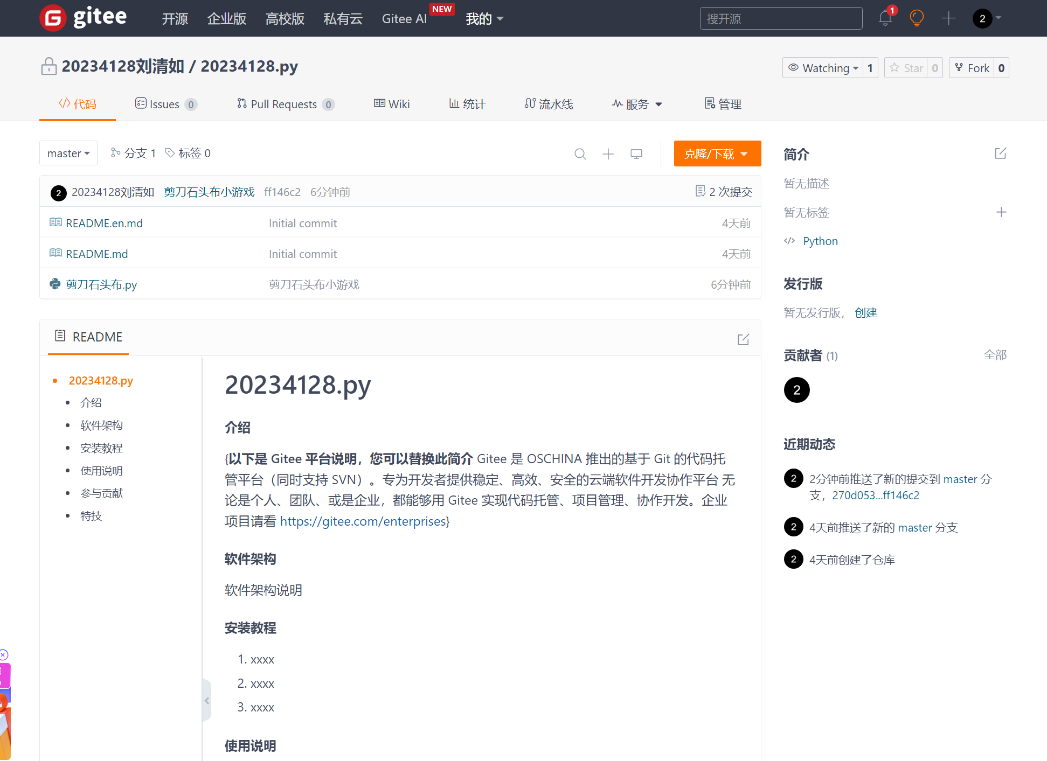This screenshot has width=1047, height=761.
Task: Switch to the Issues tab
Action: (x=165, y=104)
